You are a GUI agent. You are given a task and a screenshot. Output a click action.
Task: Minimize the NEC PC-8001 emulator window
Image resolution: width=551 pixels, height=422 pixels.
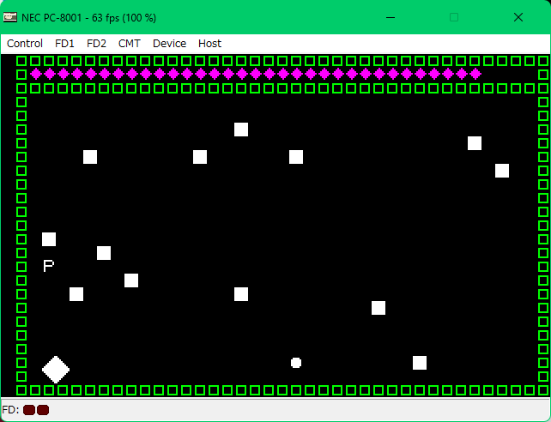click(x=390, y=17)
